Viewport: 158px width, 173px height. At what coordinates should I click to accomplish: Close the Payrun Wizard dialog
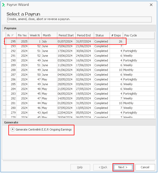click(x=151, y=5)
